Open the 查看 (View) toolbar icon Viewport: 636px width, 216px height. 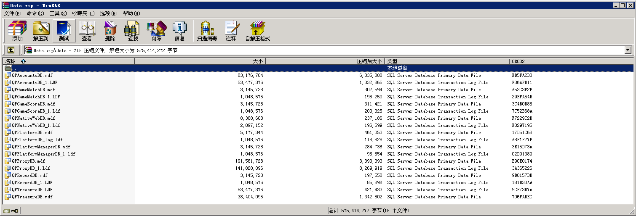point(87,31)
